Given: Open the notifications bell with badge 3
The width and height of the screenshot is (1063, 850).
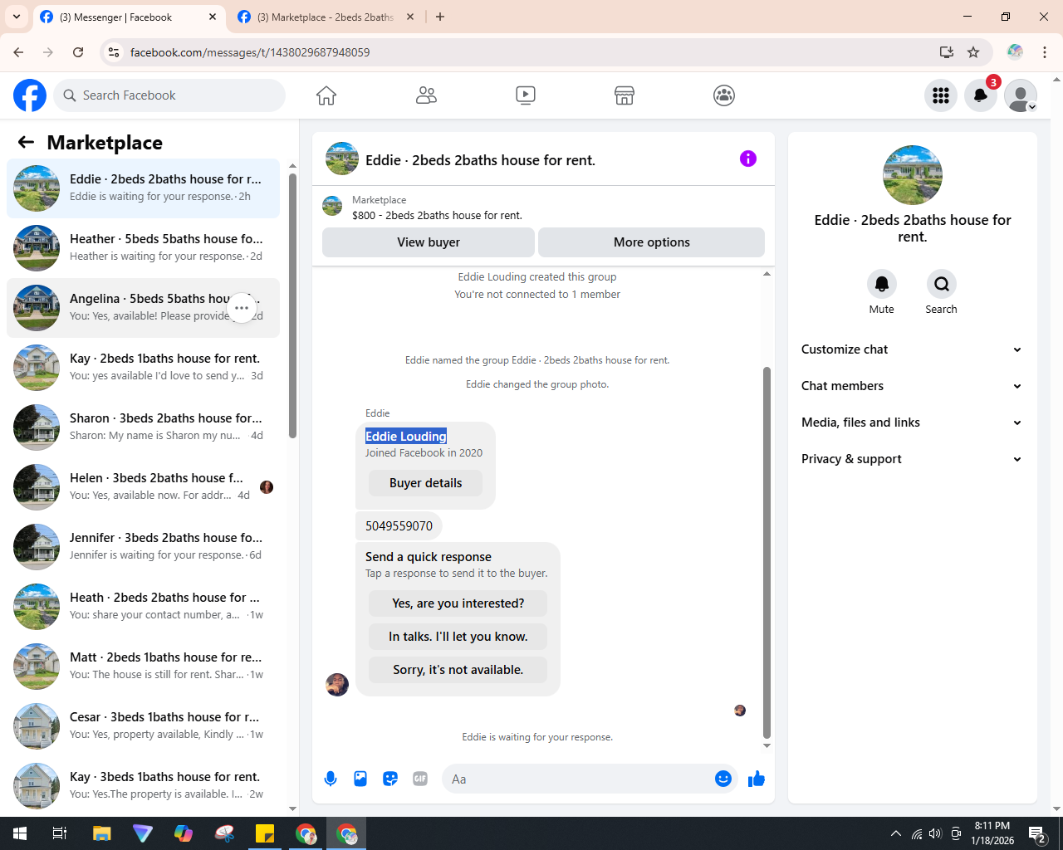Looking at the screenshot, I should (981, 95).
